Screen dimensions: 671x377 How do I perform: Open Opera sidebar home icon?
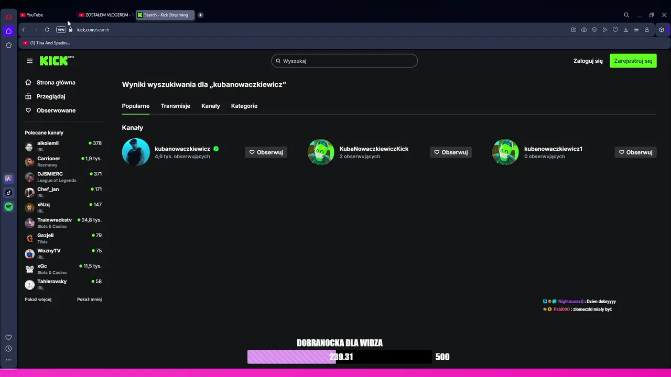point(8,31)
